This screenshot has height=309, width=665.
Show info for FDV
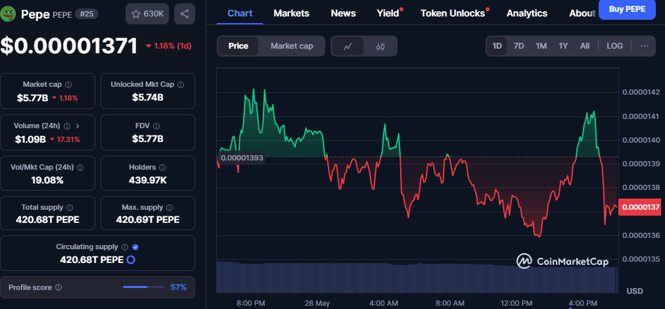tap(156, 126)
